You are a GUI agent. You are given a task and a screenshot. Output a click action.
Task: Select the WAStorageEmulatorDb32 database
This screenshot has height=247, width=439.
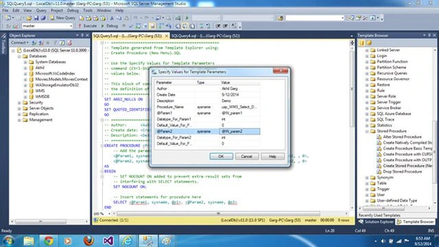pos(57,85)
